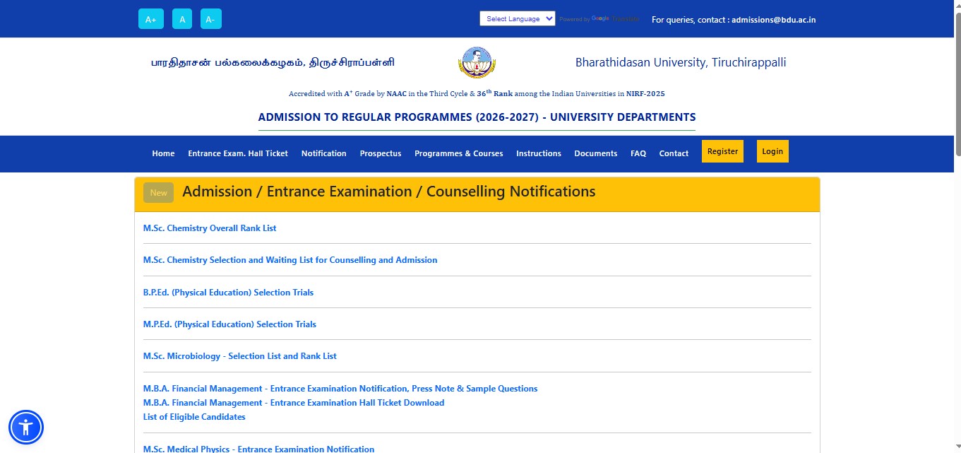
Task: Click the Tamil university name heading
Action: tap(273, 62)
